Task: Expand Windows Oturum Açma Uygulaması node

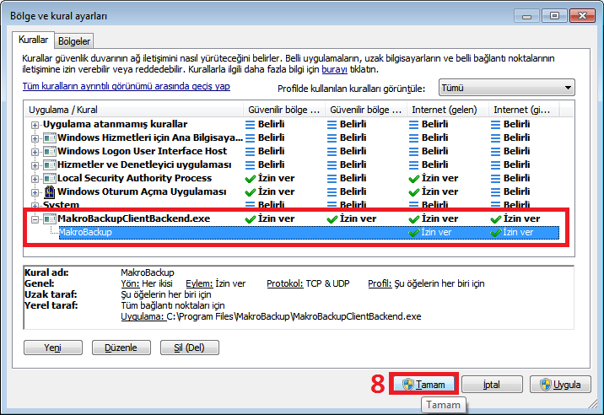Action: click(35, 192)
